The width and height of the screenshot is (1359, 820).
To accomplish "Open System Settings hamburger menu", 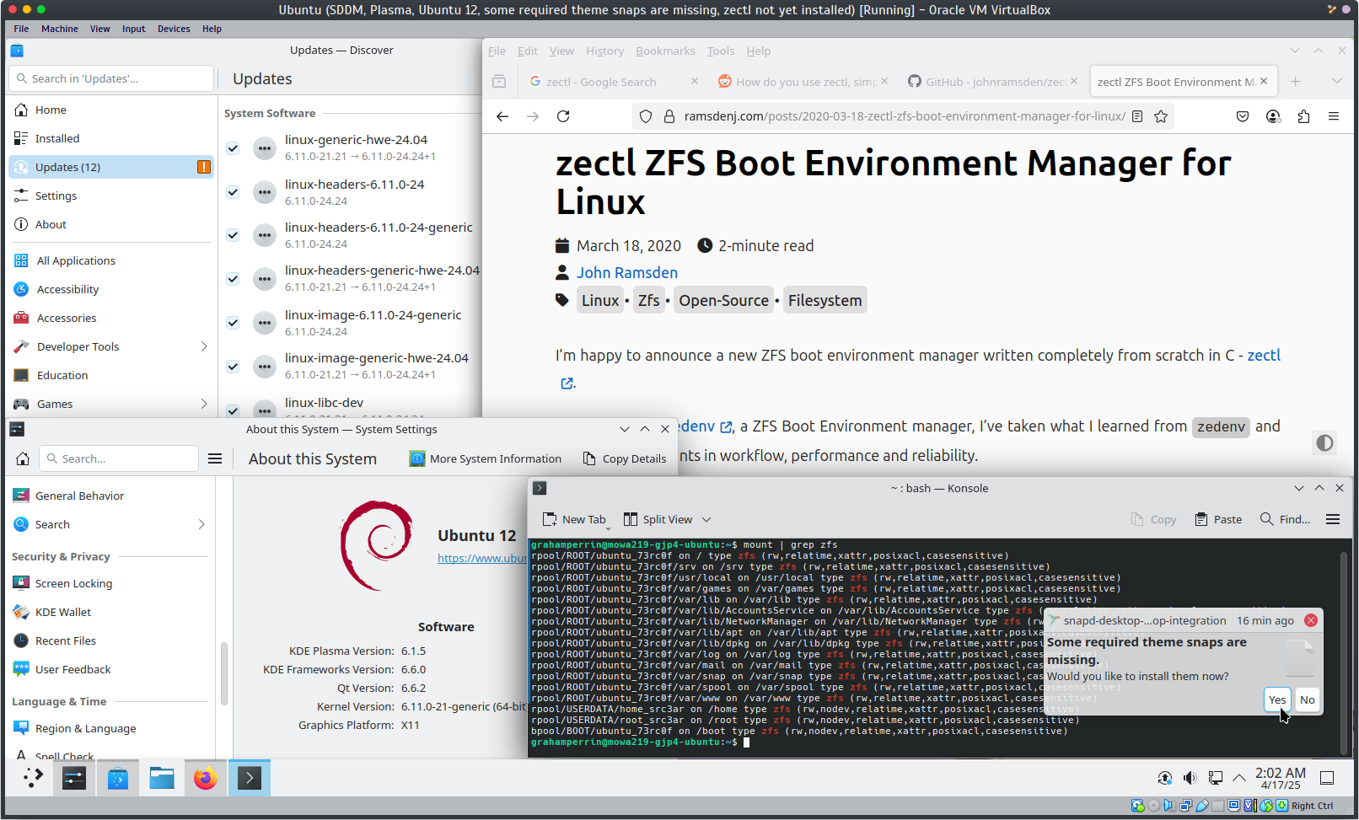I will coord(215,458).
